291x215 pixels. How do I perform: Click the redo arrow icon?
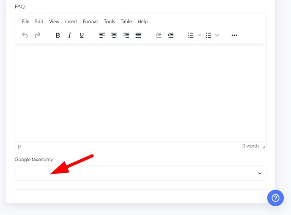[x=38, y=35]
